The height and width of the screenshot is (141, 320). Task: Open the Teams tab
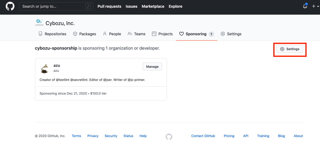137,34
